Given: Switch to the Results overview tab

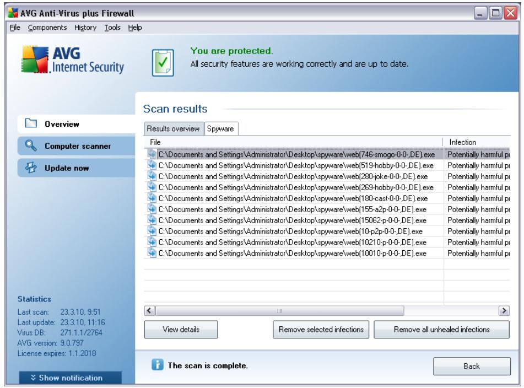Looking at the screenshot, I should [174, 128].
